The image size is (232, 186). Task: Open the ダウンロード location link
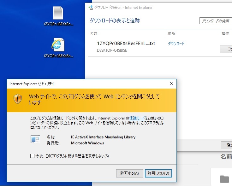pyautogui.click(x=176, y=44)
